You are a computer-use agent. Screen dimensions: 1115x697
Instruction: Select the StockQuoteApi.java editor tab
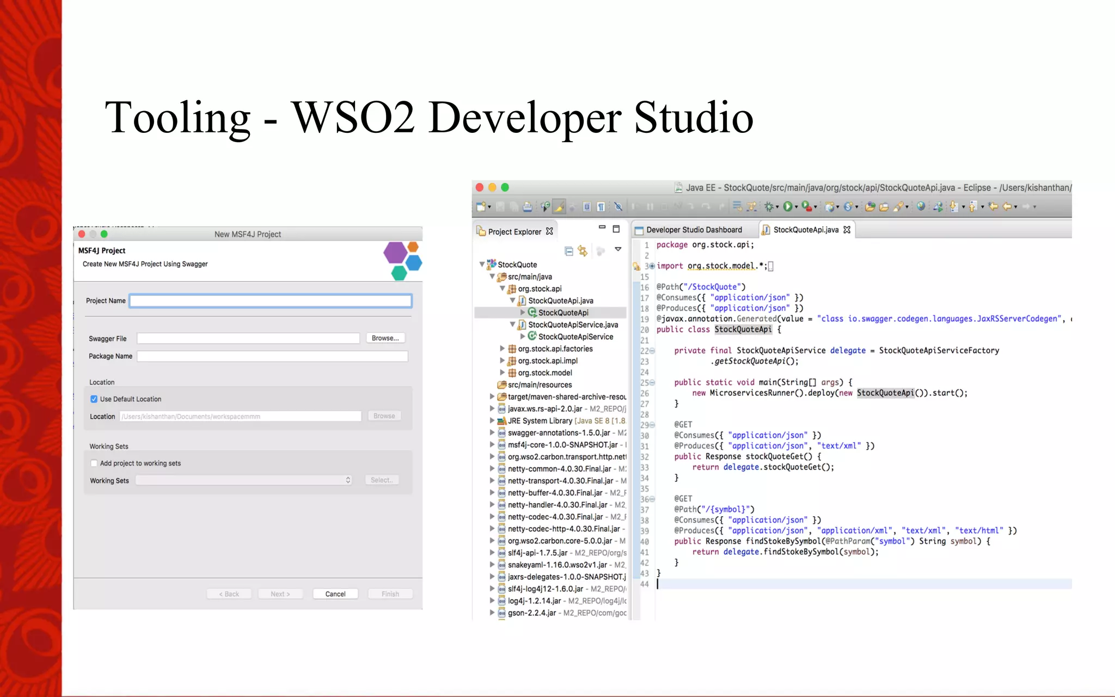coord(806,230)
